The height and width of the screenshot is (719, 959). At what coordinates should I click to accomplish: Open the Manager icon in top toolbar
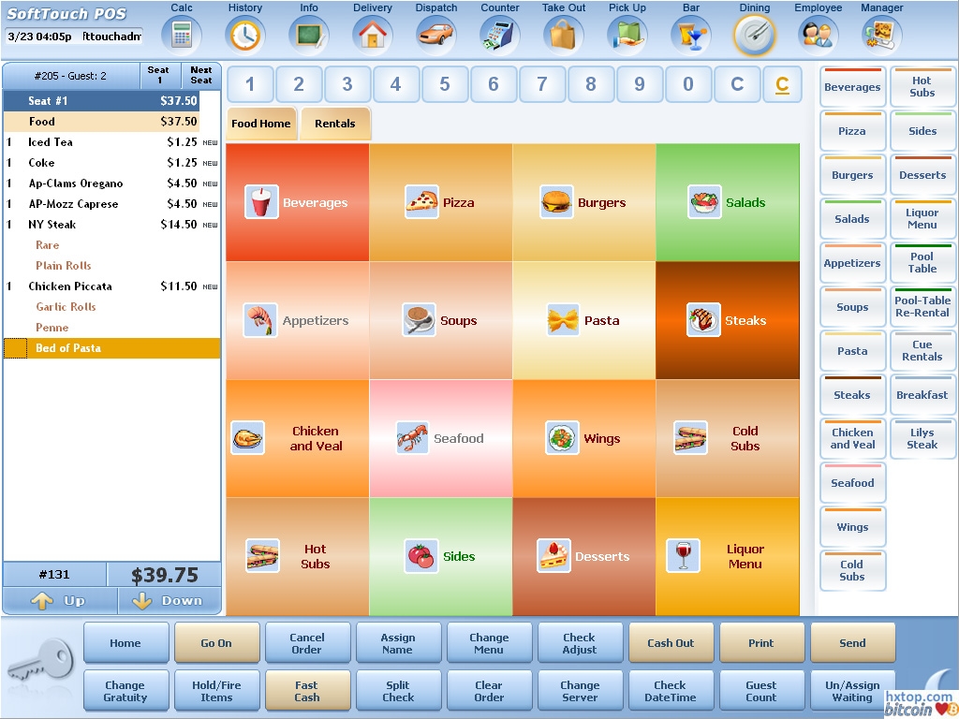(x=881, y=36)
